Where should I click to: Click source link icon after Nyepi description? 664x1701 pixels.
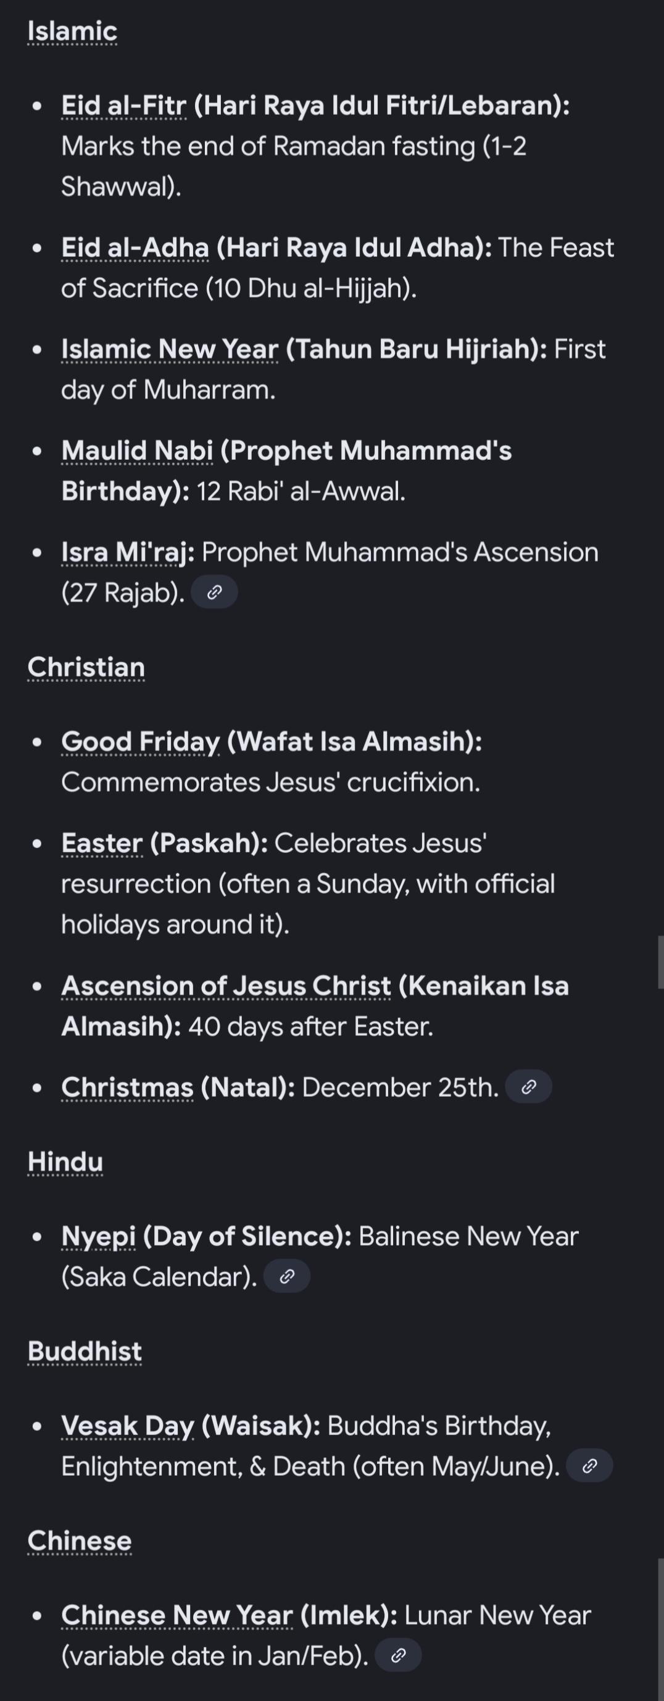[x=286, y=1276]
